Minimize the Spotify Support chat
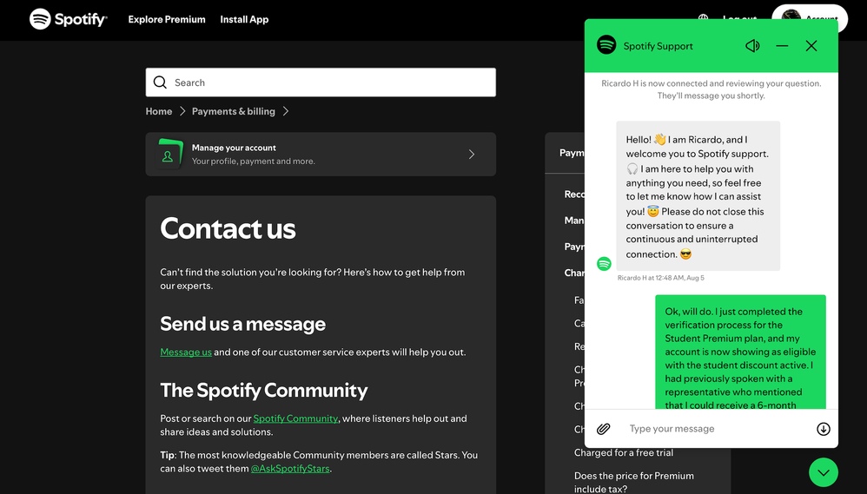 pos(782,46)
